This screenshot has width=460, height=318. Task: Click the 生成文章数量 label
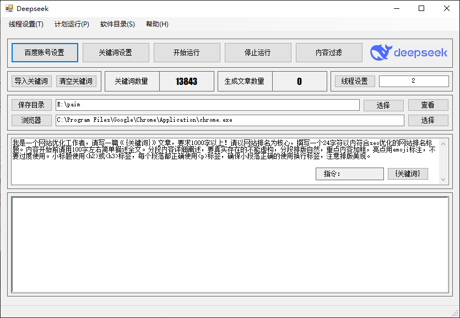[245, 81]
